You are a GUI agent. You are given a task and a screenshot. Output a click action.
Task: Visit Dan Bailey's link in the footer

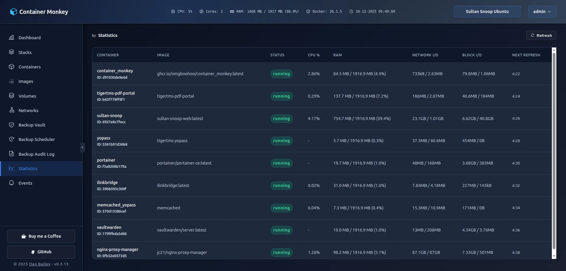pyautogui.click(x=39, y=264)
